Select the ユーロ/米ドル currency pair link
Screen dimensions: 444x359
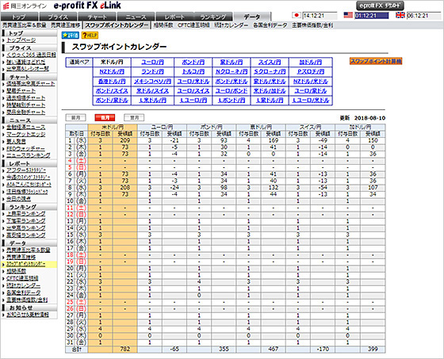[x=193, y=82]
